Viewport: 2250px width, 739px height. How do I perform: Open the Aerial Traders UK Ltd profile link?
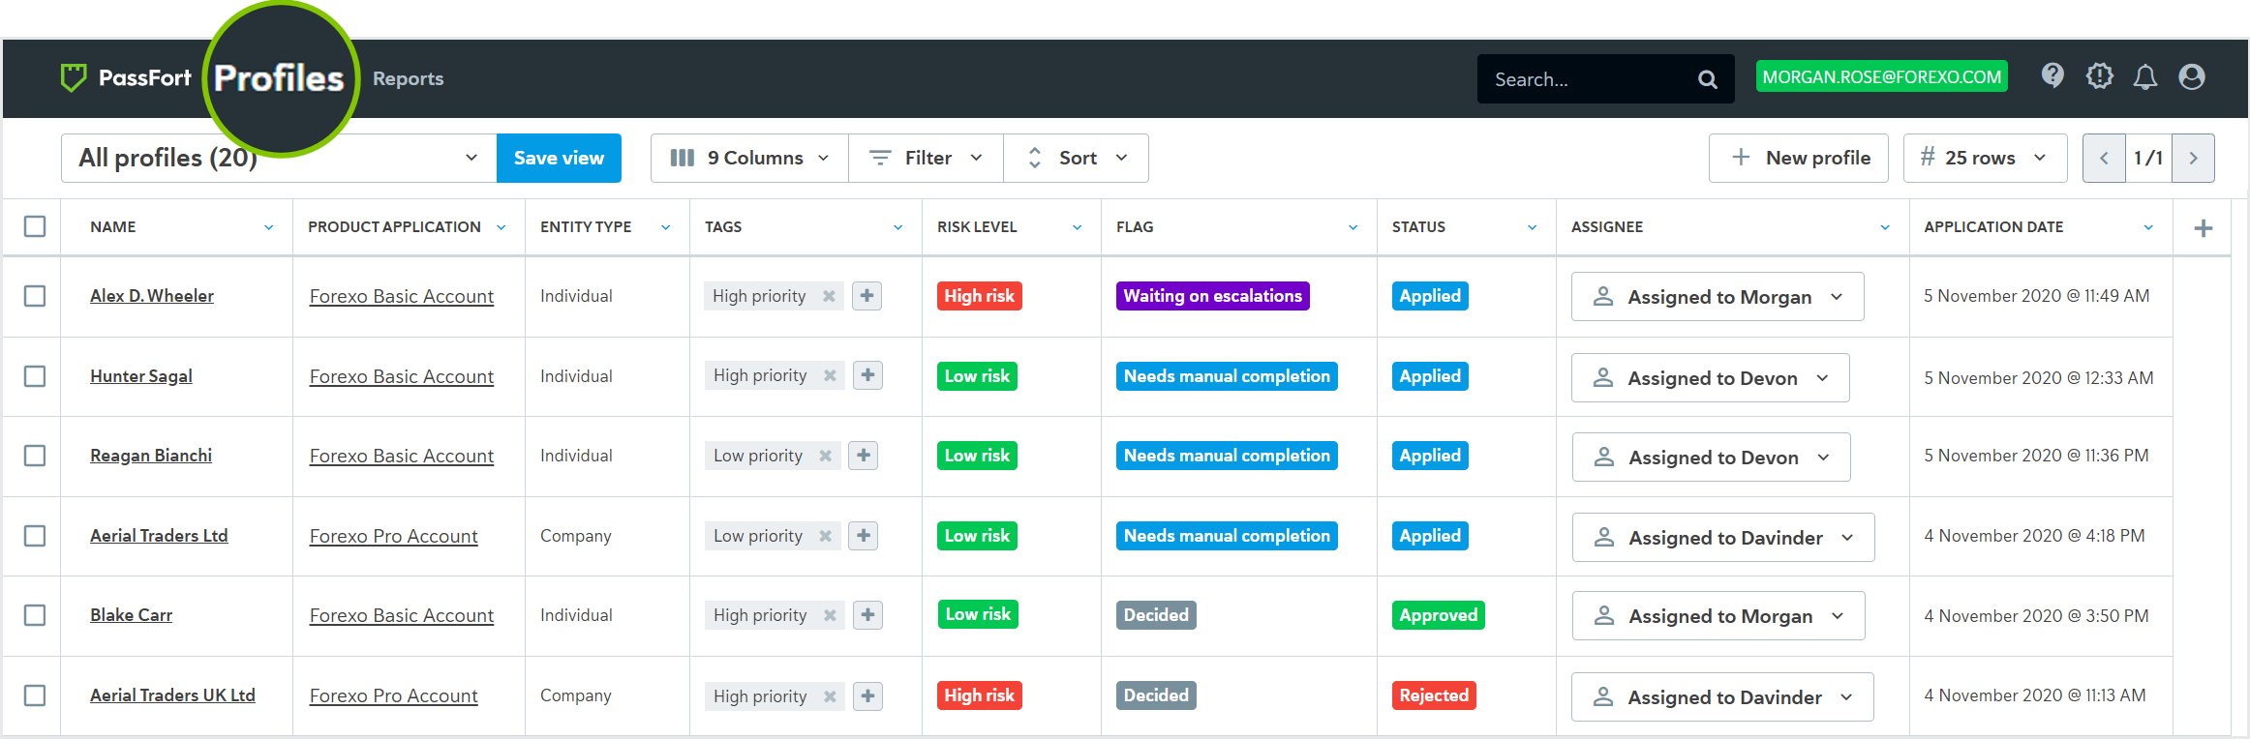point(172,695)
